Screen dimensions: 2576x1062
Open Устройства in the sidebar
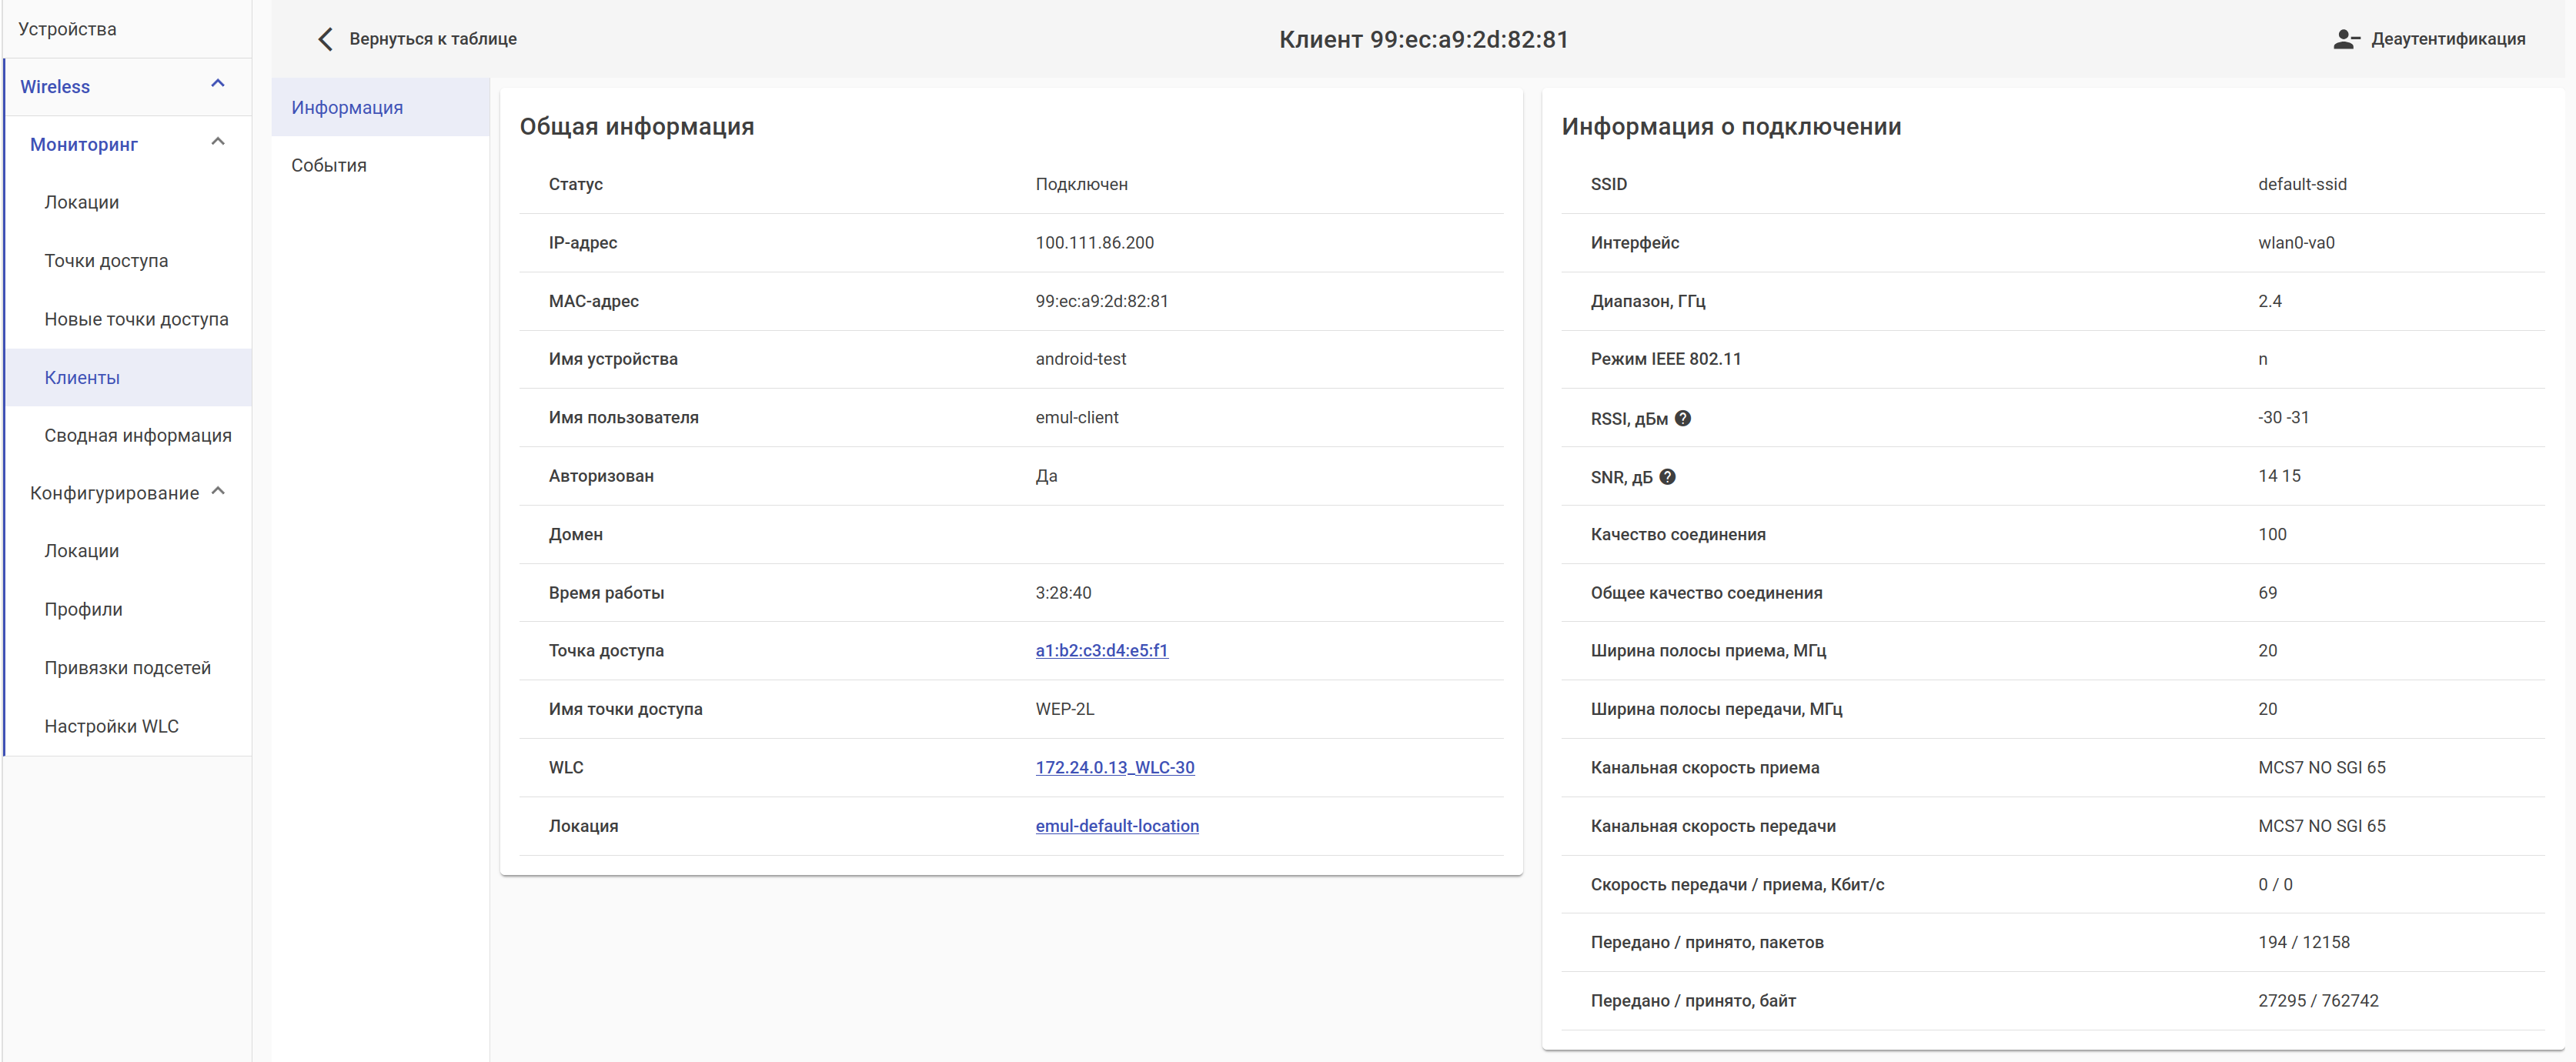(x=68, y=29)
